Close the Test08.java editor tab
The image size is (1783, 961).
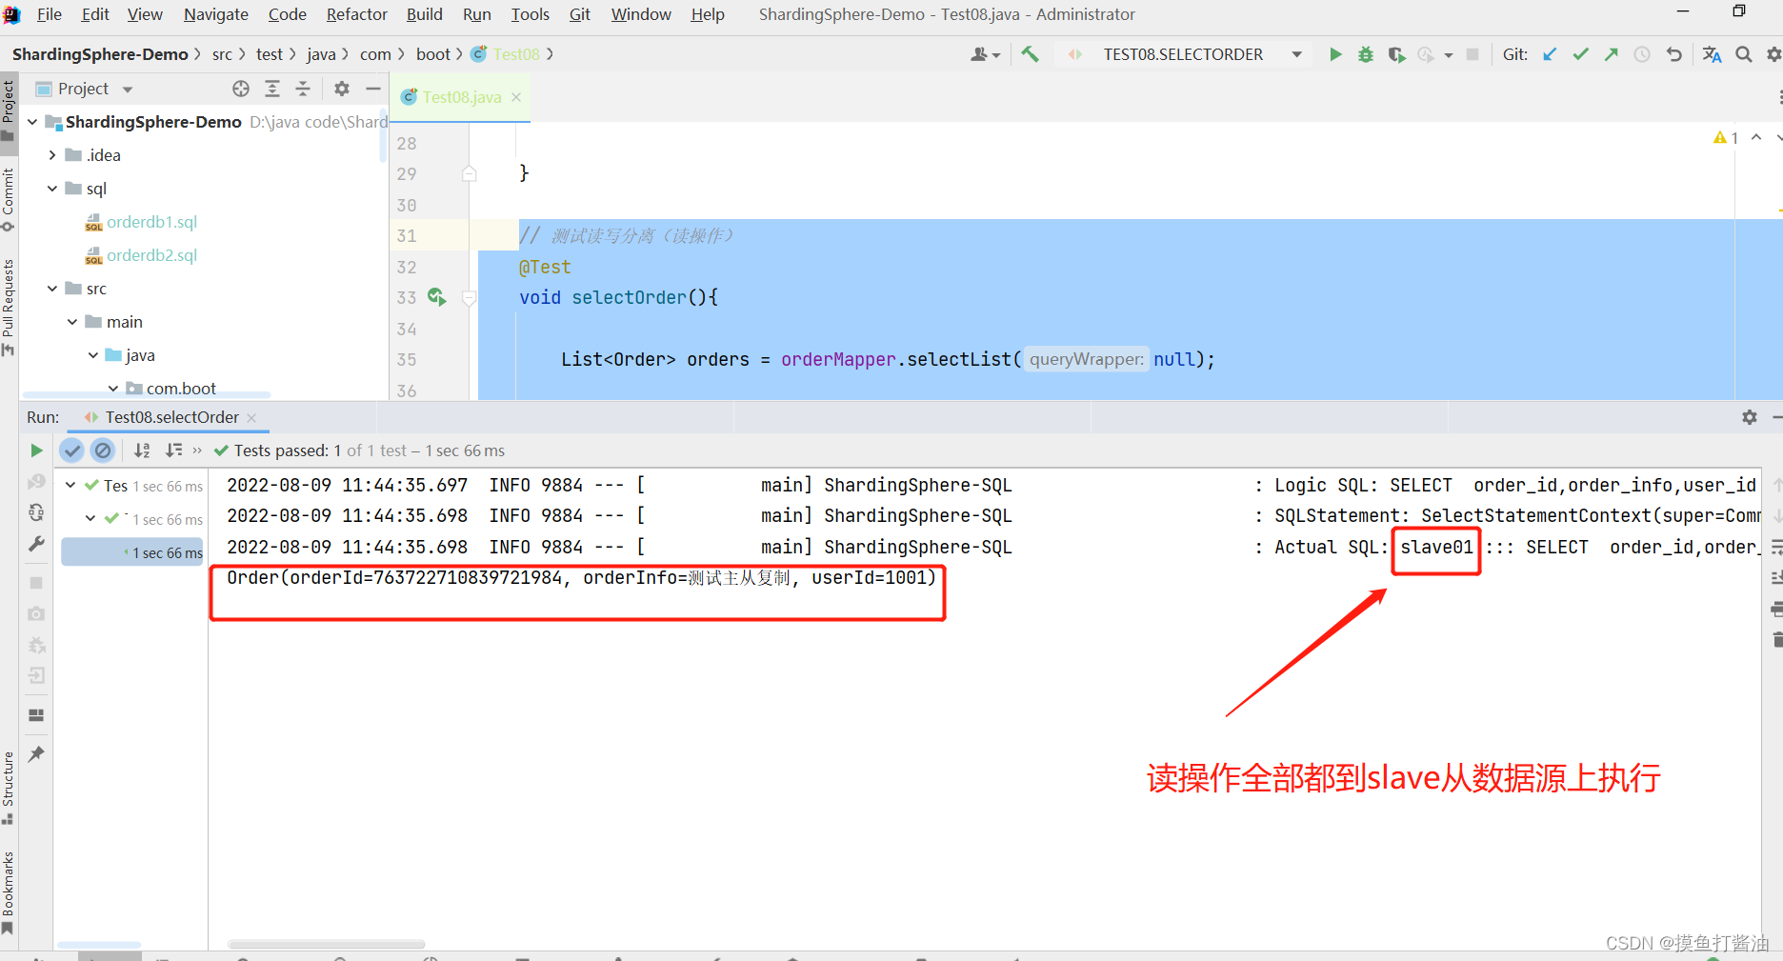516,97
